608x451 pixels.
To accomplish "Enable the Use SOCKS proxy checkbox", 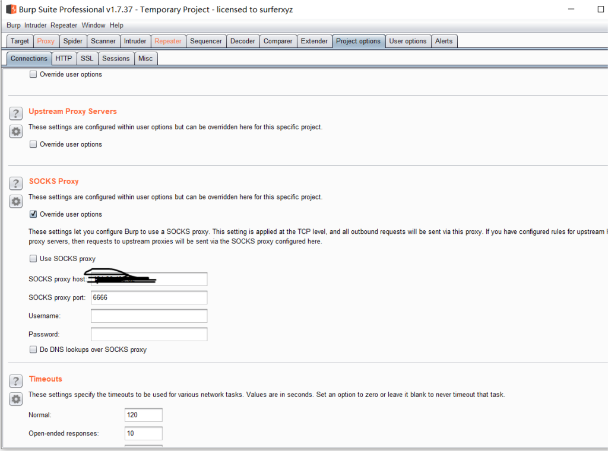I will [x=33, y=259].
